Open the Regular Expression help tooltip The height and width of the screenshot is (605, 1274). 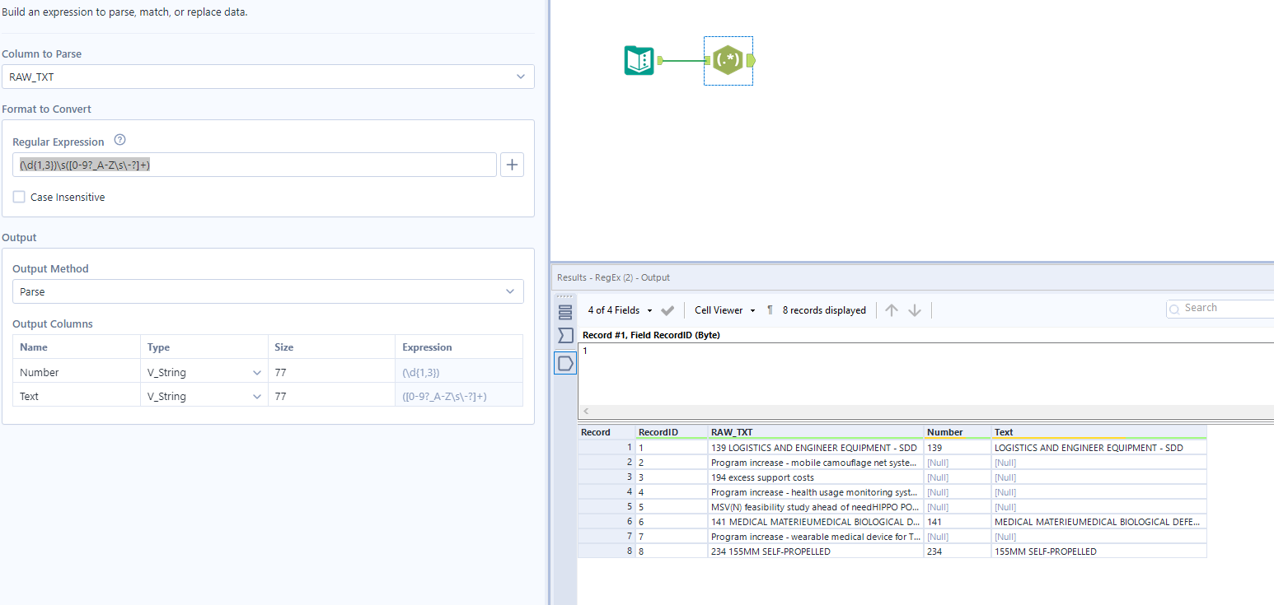119,139
